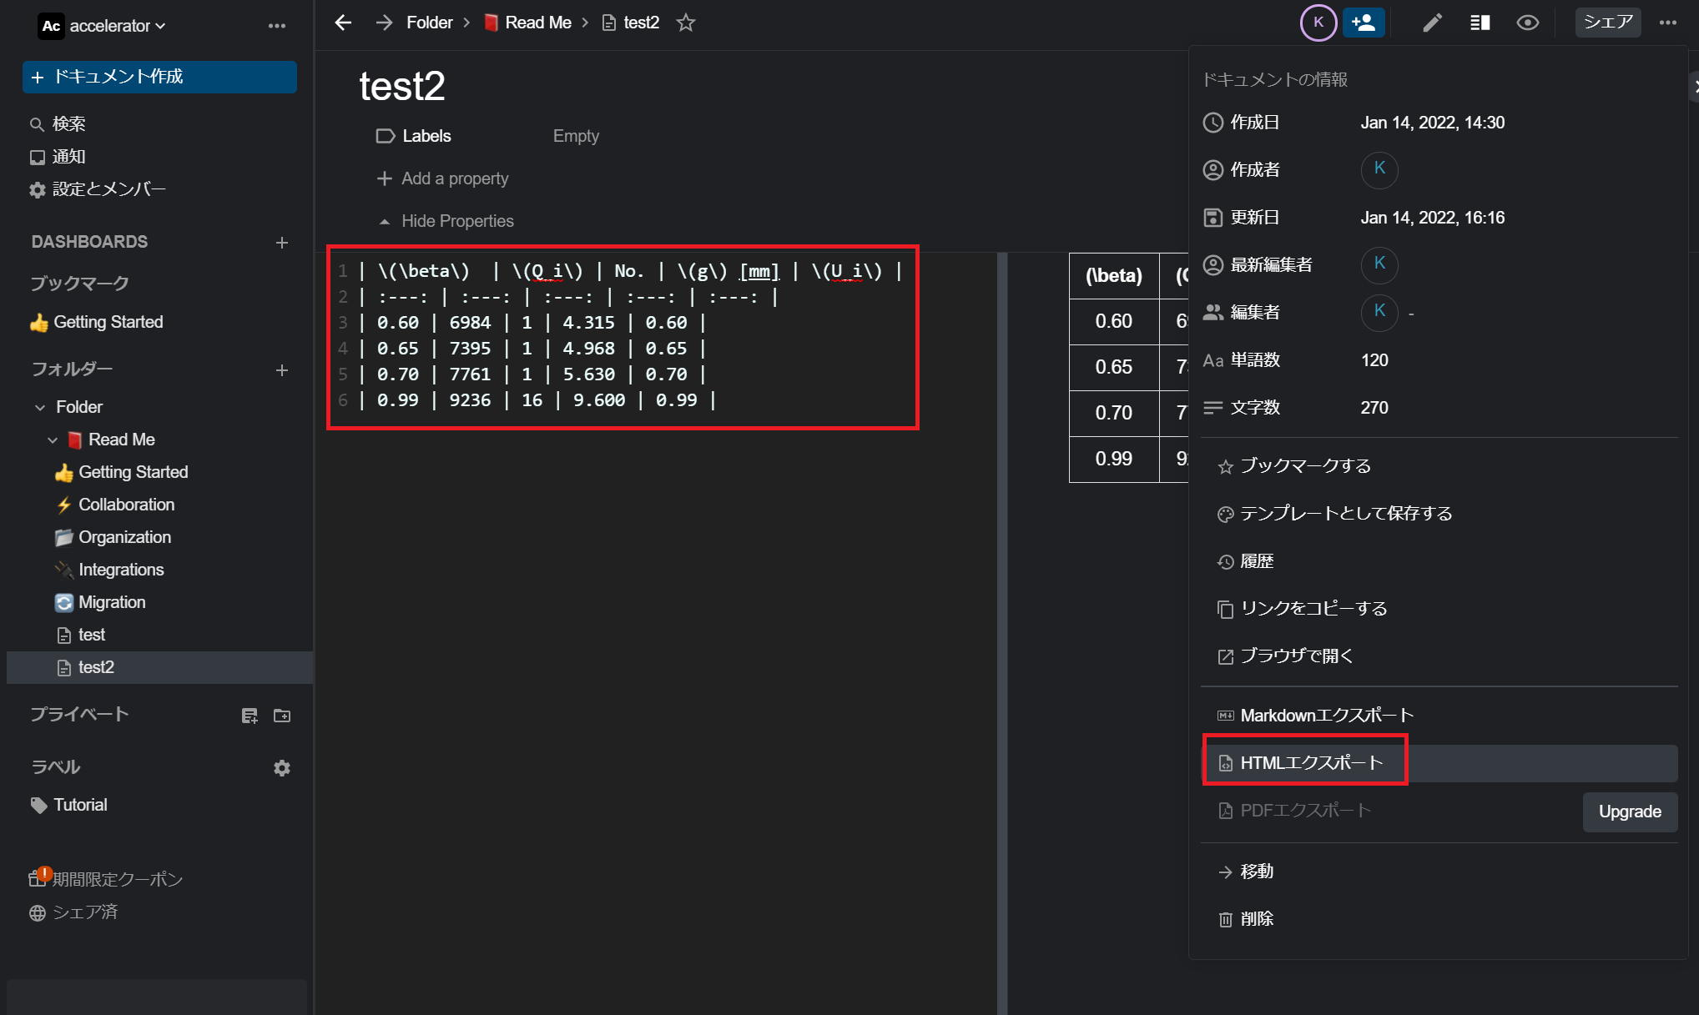Collapse the Folder tree item

pos(40,408)
